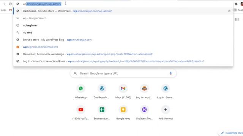The height and width of the screenshot is (136, 243).
Task: Click the Apps bookmarks bar item
Action: click(3, 10)
